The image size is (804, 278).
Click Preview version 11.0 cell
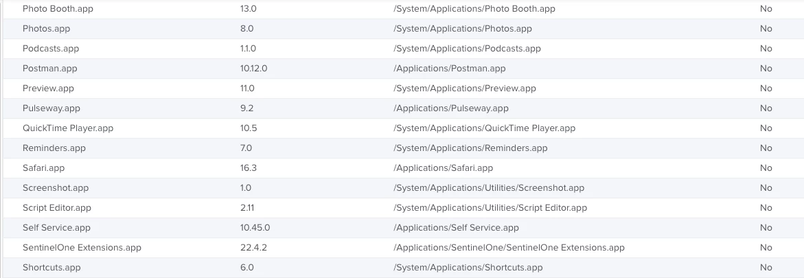[x=247, y=89]
